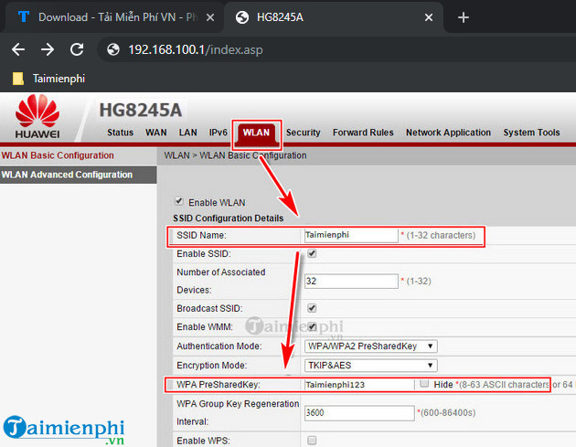
Task: Toggle the Hide password checkbox
Action: 424,383
